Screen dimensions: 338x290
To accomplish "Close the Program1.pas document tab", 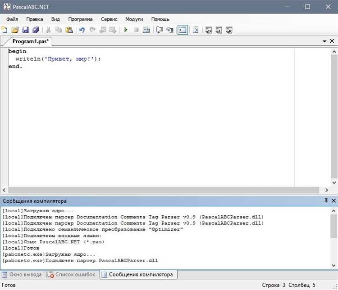I will coord(333,41).
